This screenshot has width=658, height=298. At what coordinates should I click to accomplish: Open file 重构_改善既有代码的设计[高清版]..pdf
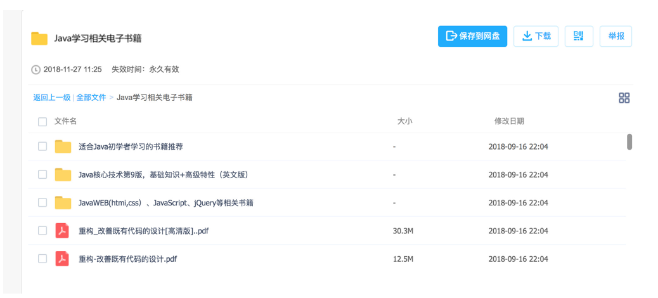point(143,231)
